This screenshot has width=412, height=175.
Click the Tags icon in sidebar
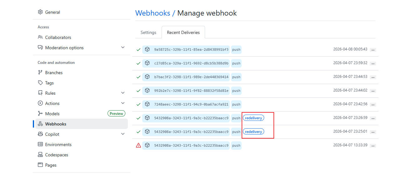tap(40, 83)
